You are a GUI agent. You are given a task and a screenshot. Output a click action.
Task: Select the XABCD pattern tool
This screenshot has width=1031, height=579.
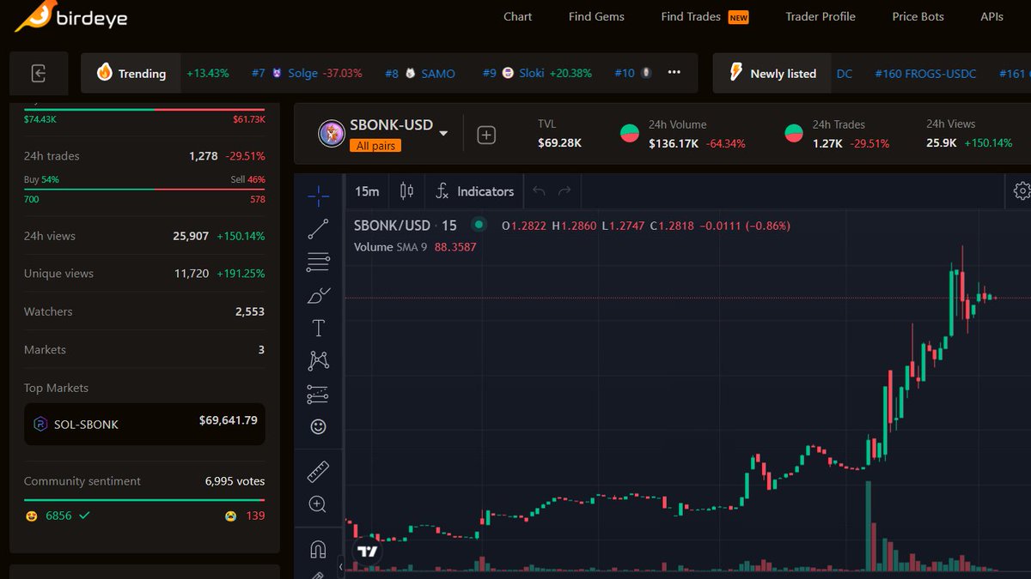point(318,361)
